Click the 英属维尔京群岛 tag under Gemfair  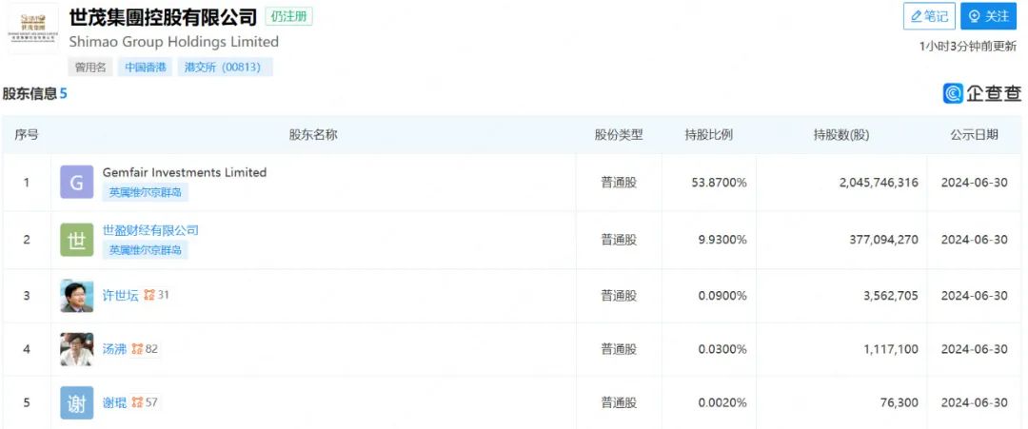coord(145,192)
